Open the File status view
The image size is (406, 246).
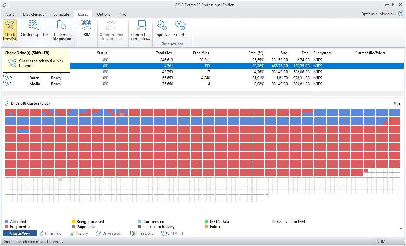pos(142,233)
